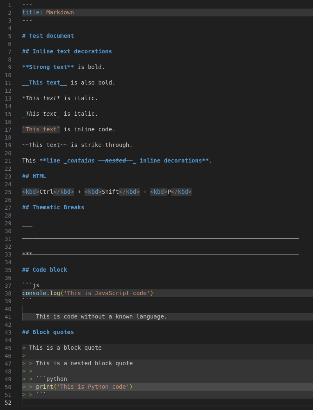Click the inline code "`This text`"
Screen dimensions: 313x410
coord(41,129)
